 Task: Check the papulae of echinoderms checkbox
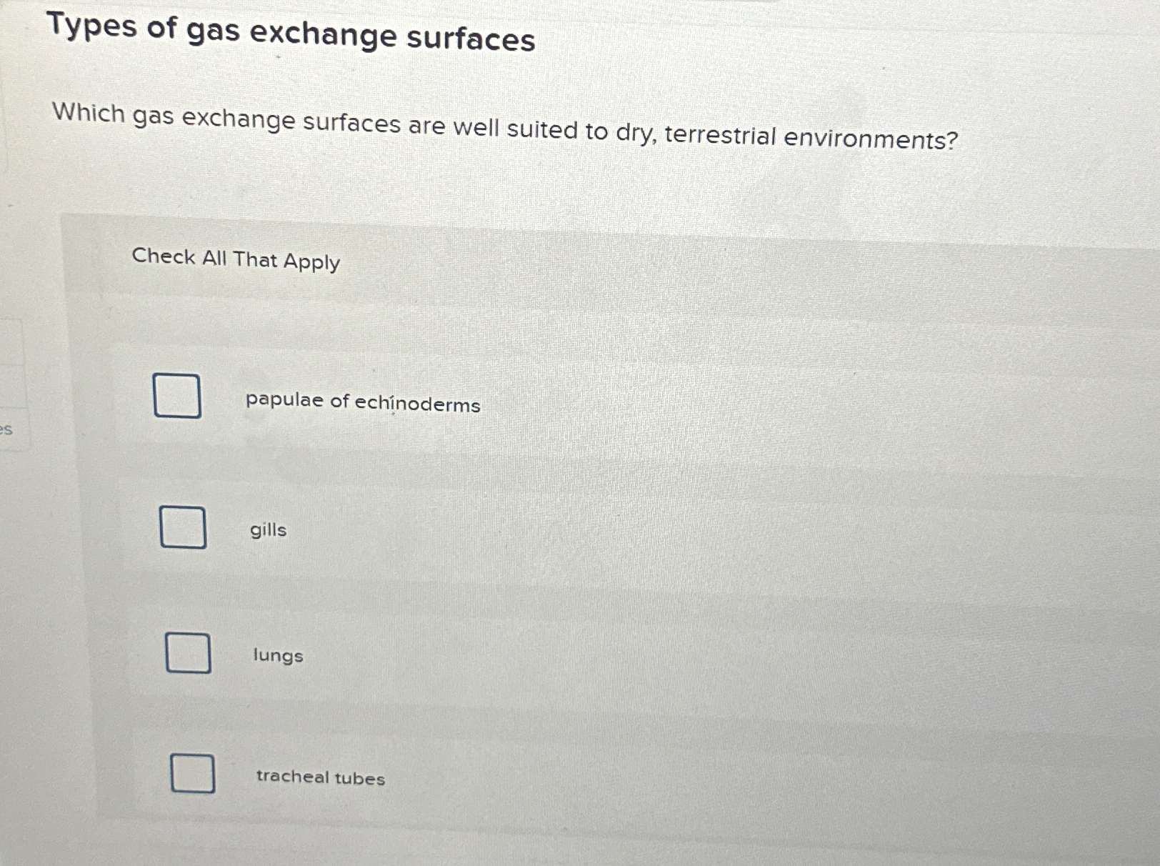click(176, 397)
